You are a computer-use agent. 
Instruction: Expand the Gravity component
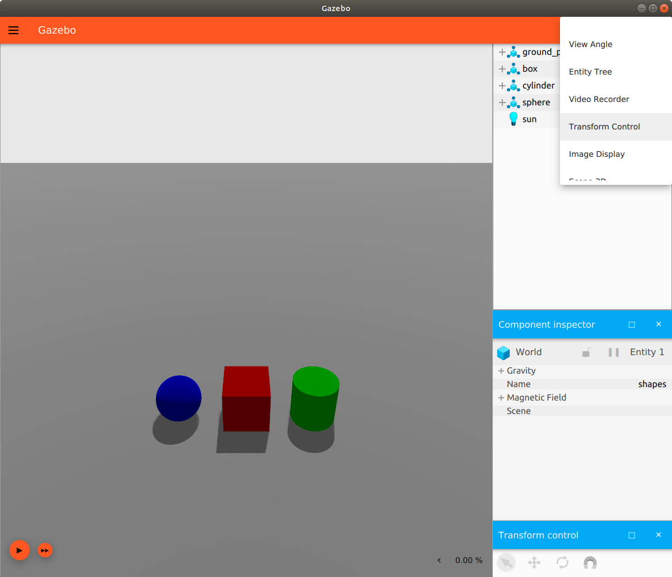click(x=501, y=371)
